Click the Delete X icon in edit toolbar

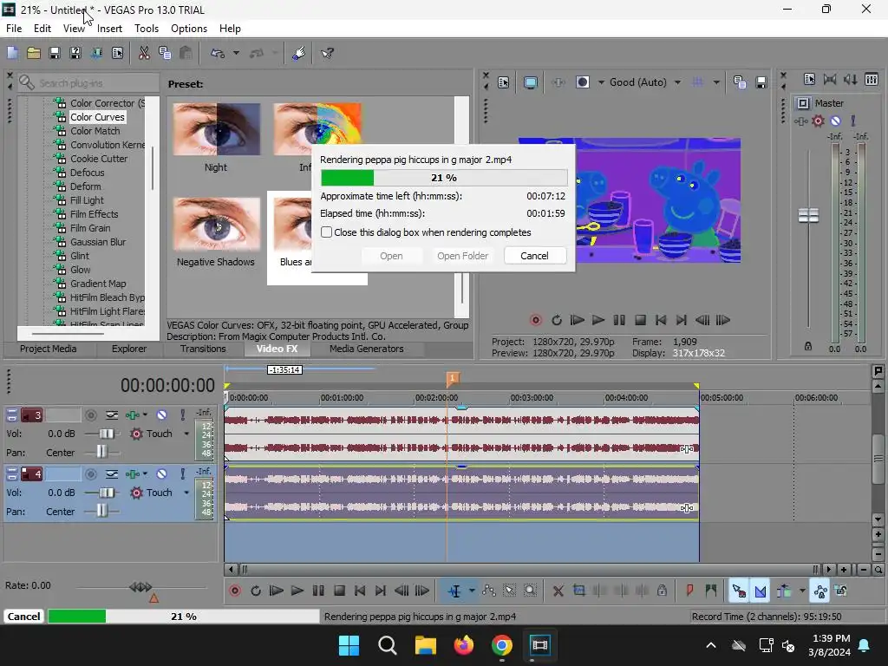[558, 591]
